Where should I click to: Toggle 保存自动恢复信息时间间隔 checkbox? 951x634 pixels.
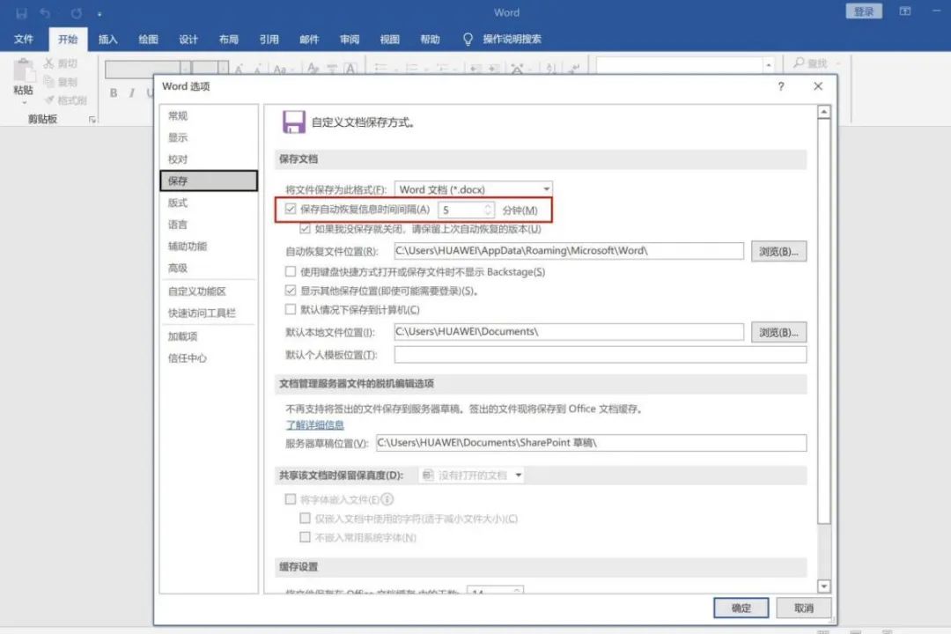tap(291, 210)
